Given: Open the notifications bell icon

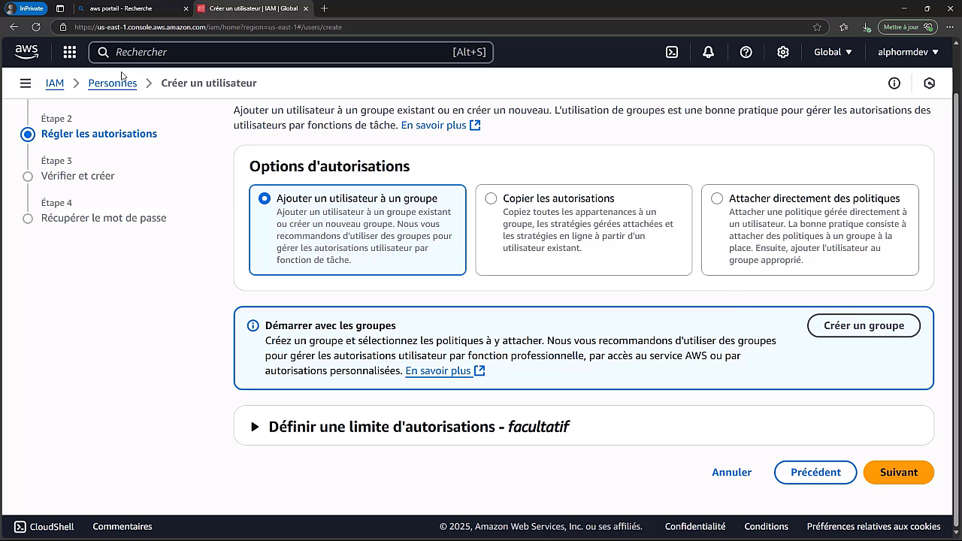Looking at the screenshot, I should [x=707, y=52].
